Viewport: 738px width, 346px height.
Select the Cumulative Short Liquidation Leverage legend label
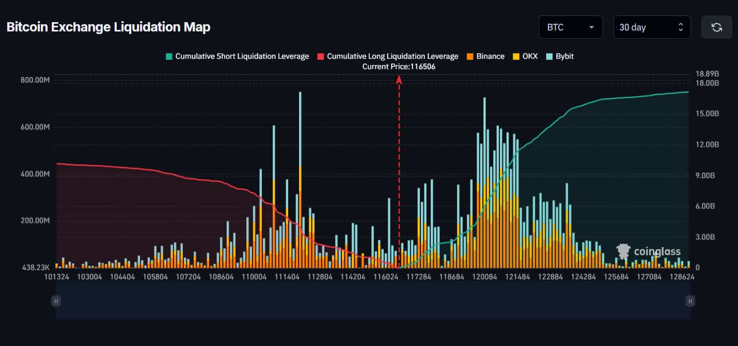[x=240, y=56]
